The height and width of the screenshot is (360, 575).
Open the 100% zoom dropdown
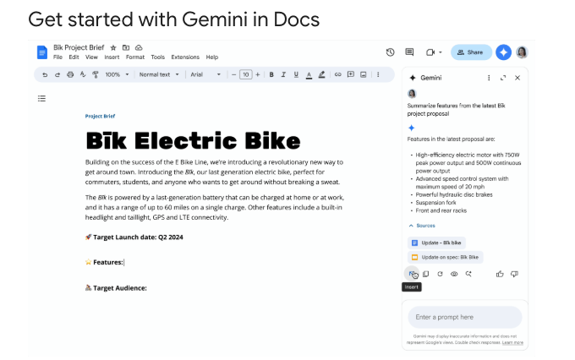(x=117, y=74)
